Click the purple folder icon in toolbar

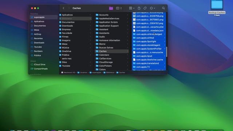click(111, 8)
